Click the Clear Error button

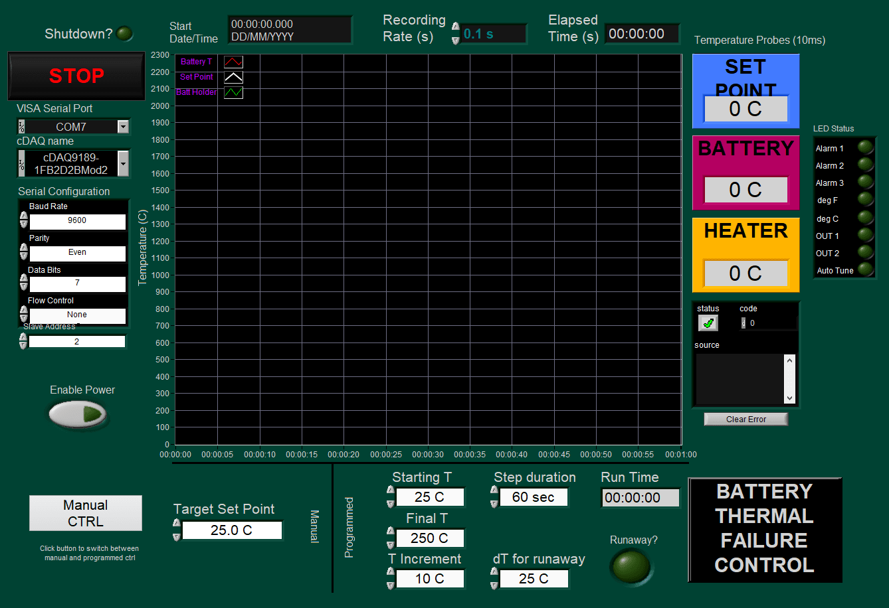point(745,419)
